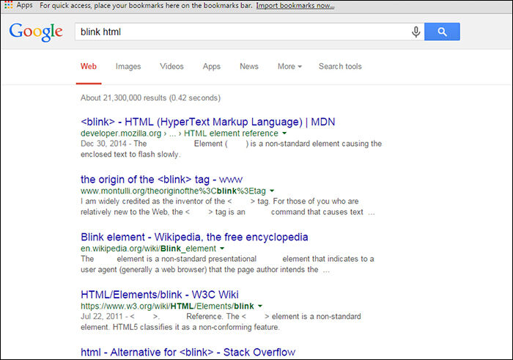Click the 'HTML element reference' breadcrumb
Screen dimensions: 513x360
pos(231,133)
